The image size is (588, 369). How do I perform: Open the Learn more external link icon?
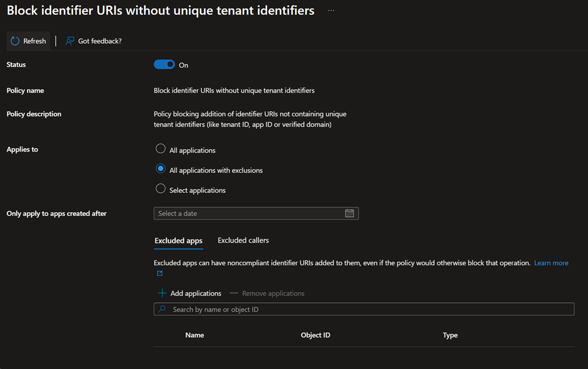click(x=160, y=274)
